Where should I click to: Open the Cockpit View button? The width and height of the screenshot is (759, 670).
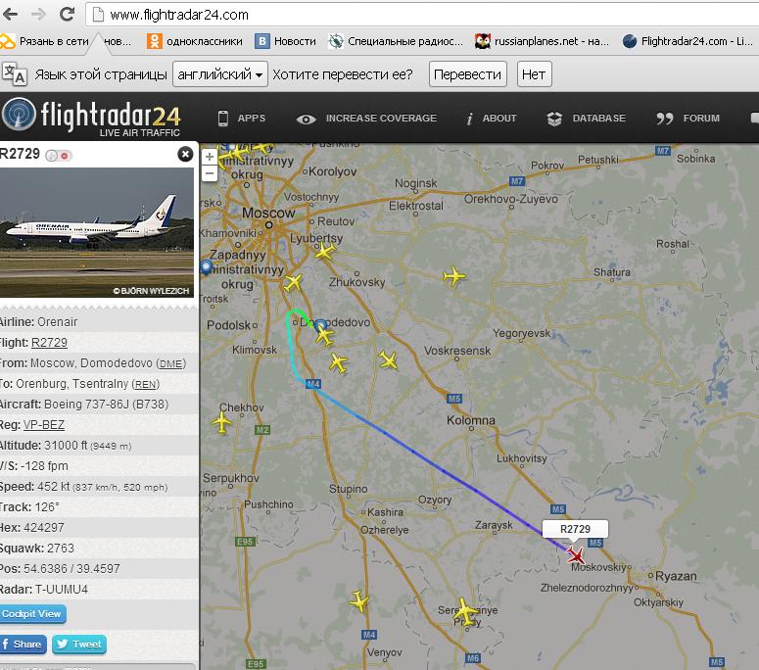click(x=32, y=614)
